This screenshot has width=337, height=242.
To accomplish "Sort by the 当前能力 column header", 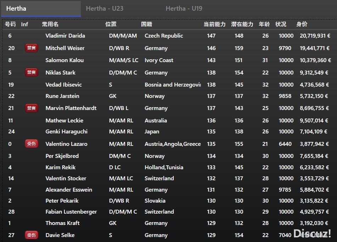I will point(214,24).
